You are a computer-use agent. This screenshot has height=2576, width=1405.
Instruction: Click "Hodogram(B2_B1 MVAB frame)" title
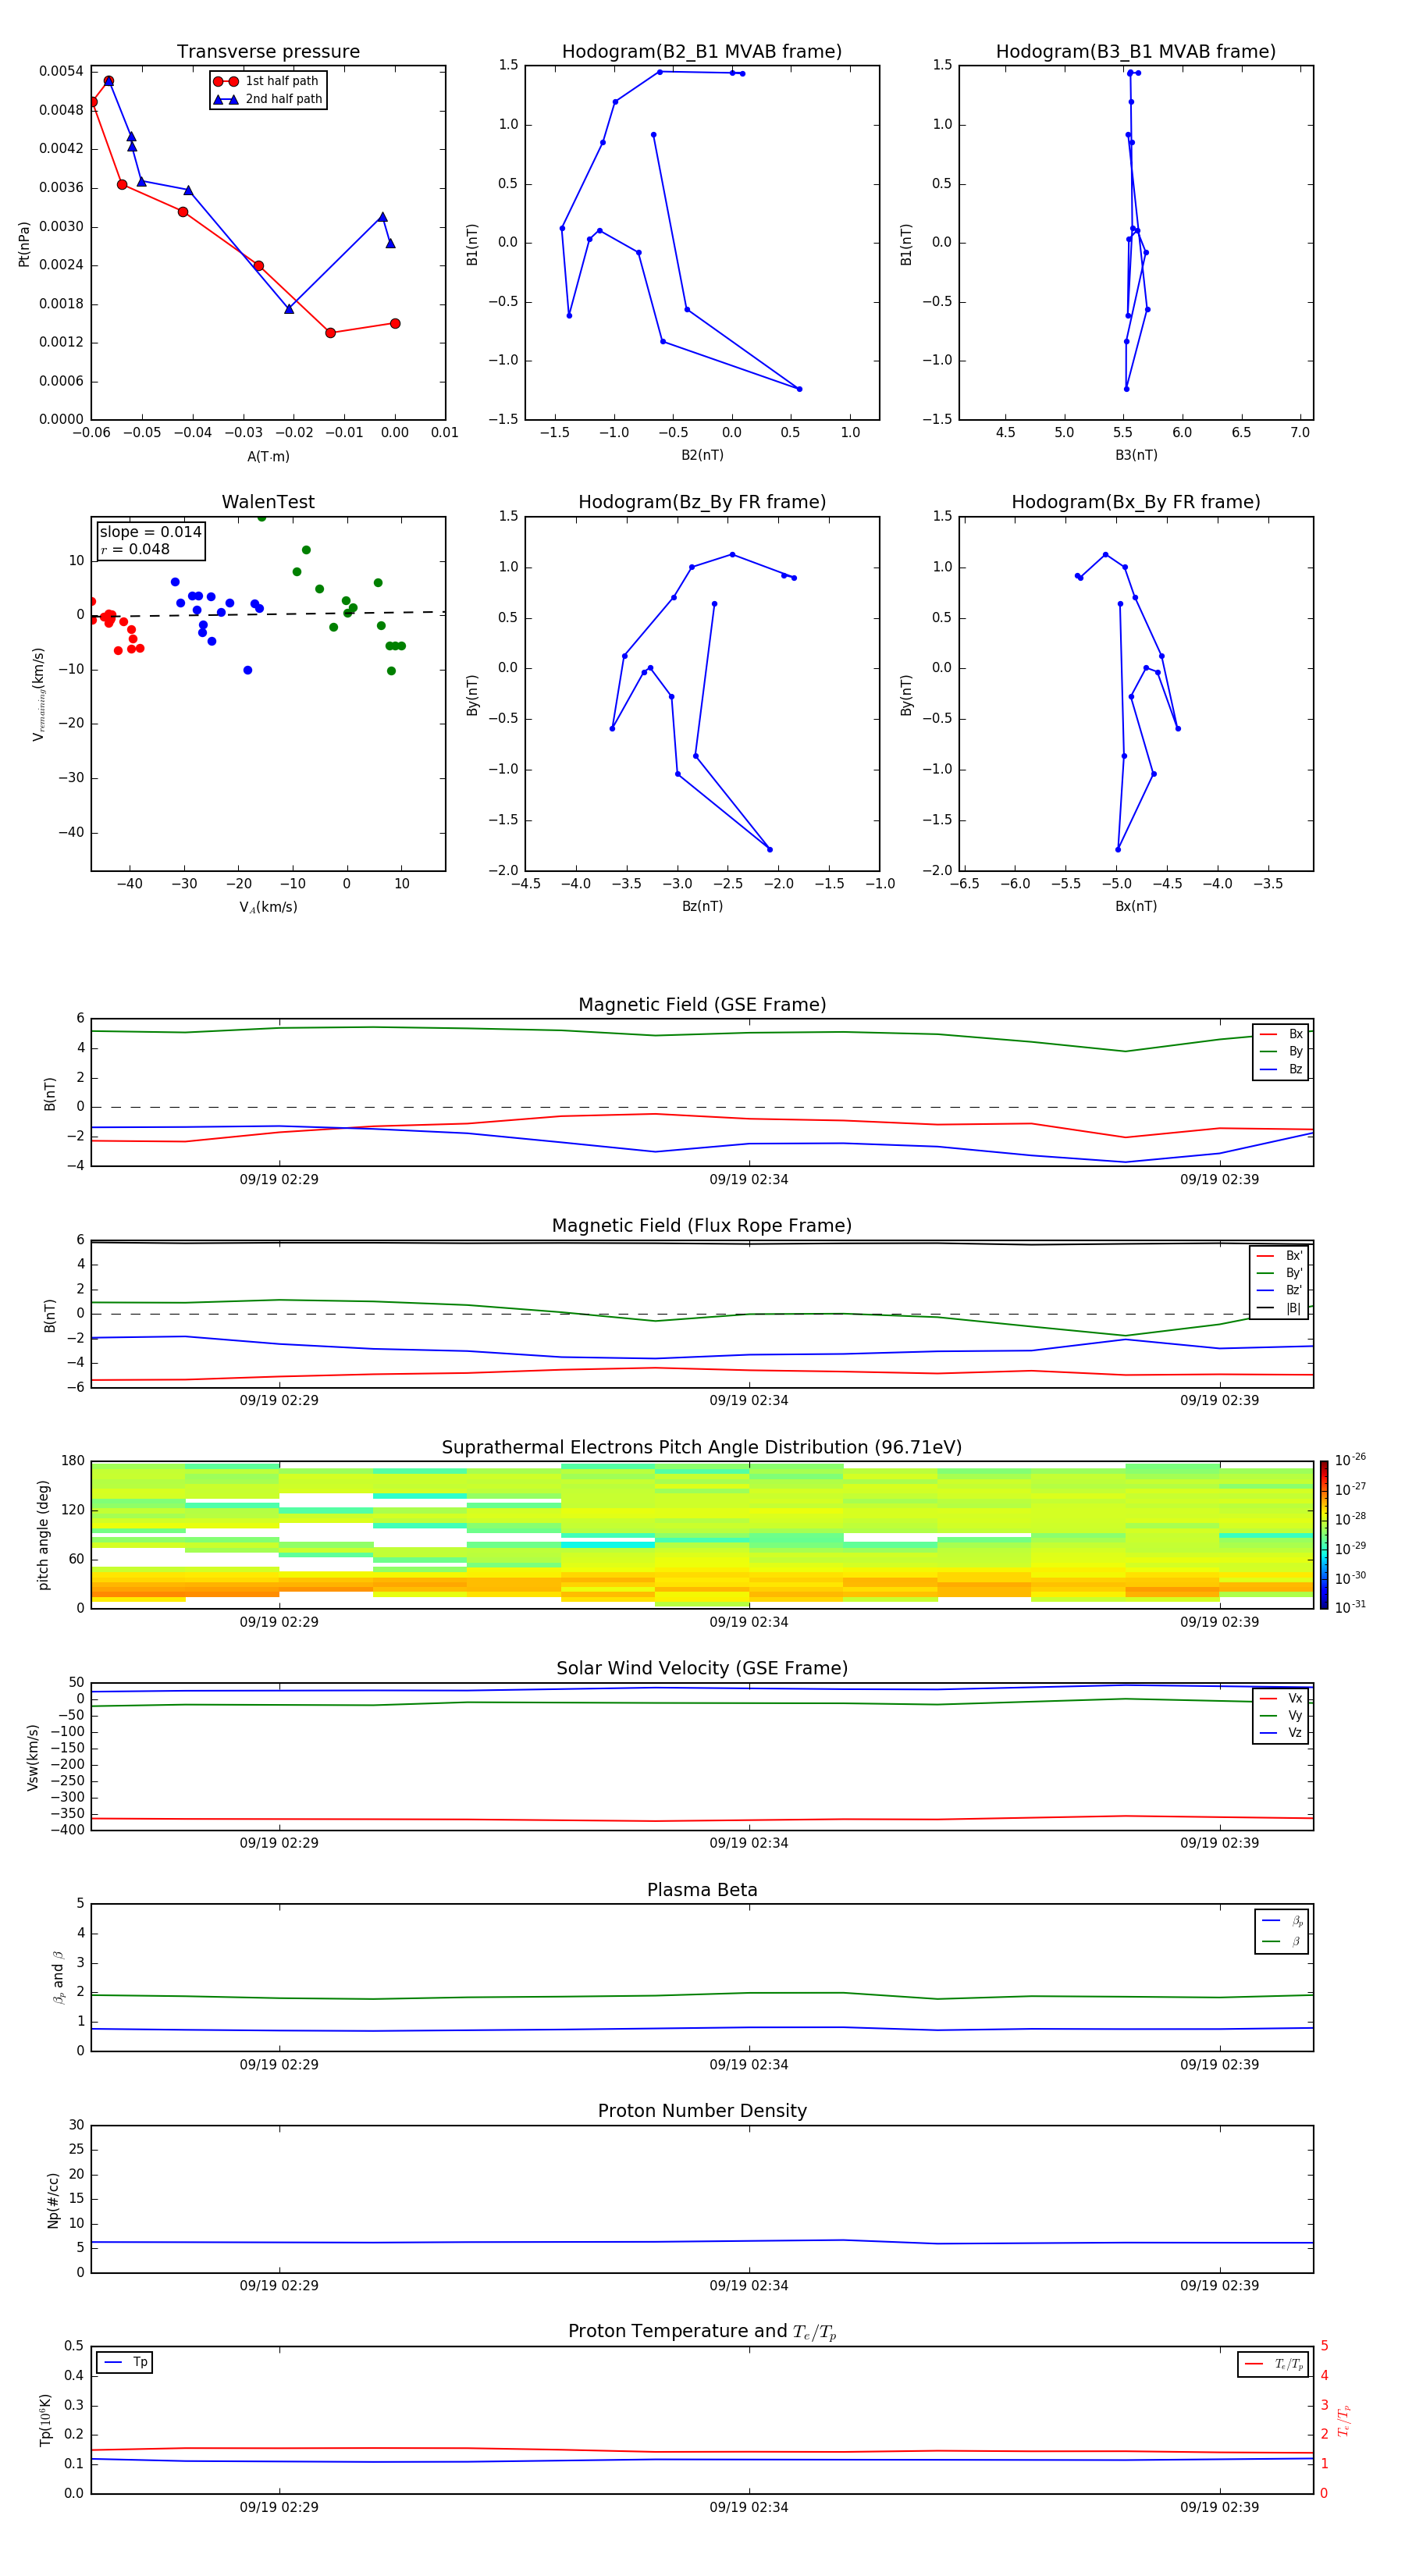pos(702,52)
